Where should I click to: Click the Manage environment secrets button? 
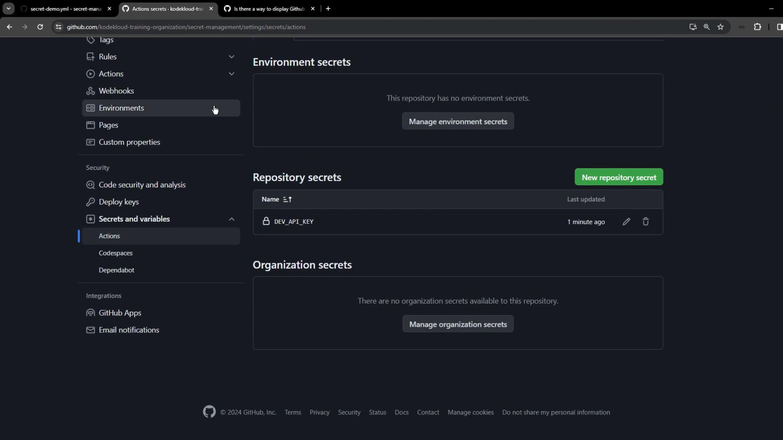[458, 121]
